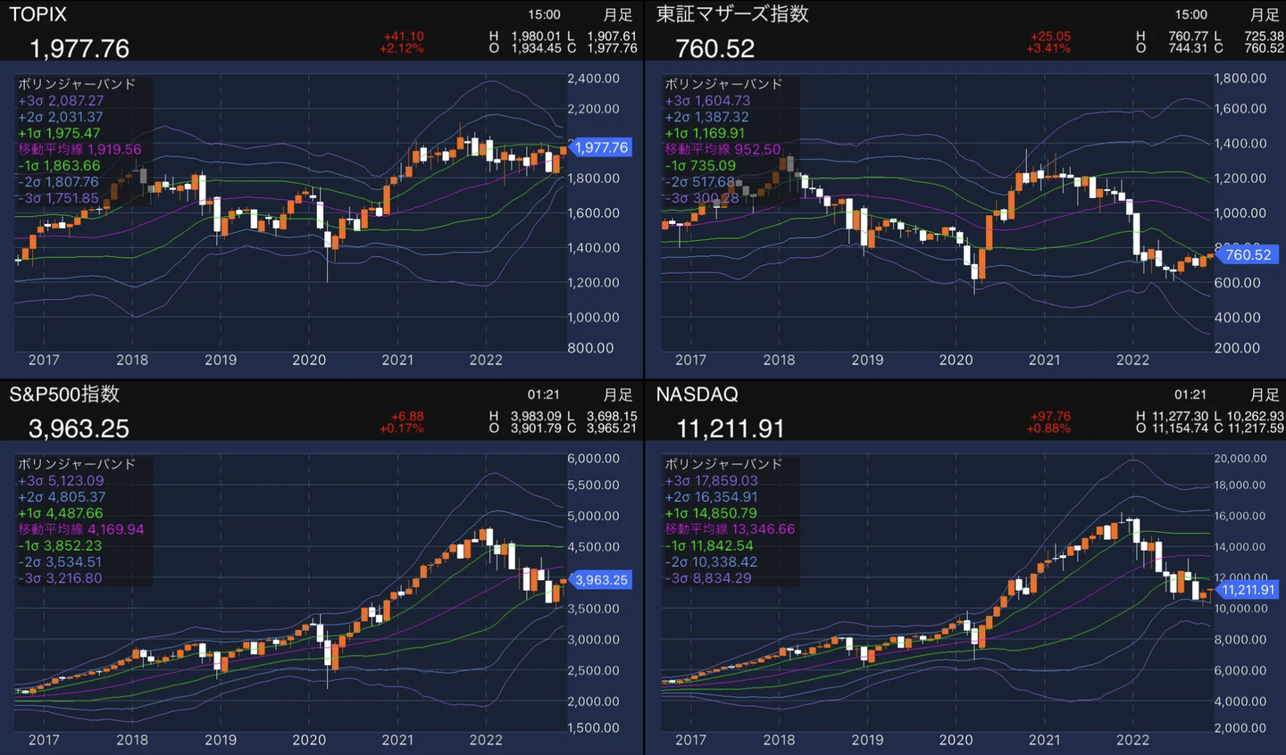Screen dimensions: 1286x755
Task: Click the blue 11,211.91 price tag on the NASDAQ chart
Action: tap(1247, 590)
